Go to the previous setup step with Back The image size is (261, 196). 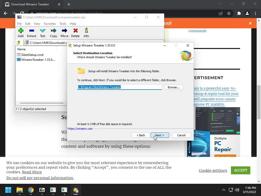pyautogui.click(x=141, y=135)
